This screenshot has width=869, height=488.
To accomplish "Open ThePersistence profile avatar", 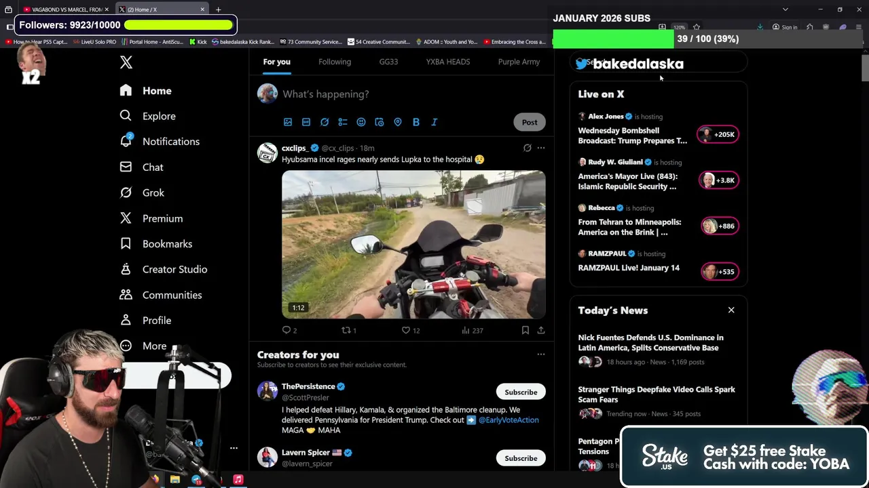I will (x=267, y=391).
